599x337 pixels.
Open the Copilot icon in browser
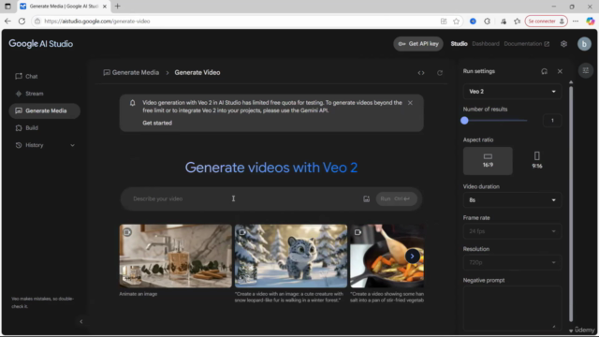[x=591, y=22]
